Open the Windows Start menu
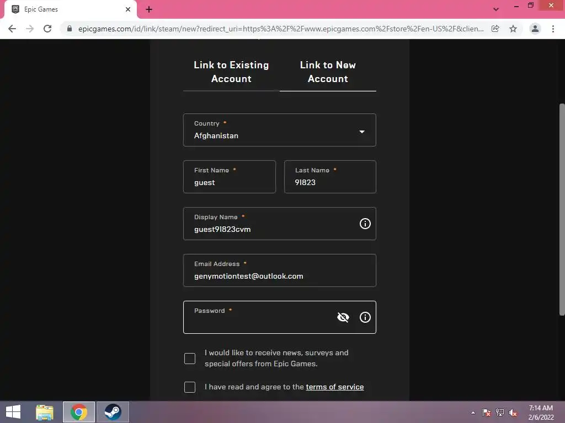This screenshot has height=423, width=565. 13,412
